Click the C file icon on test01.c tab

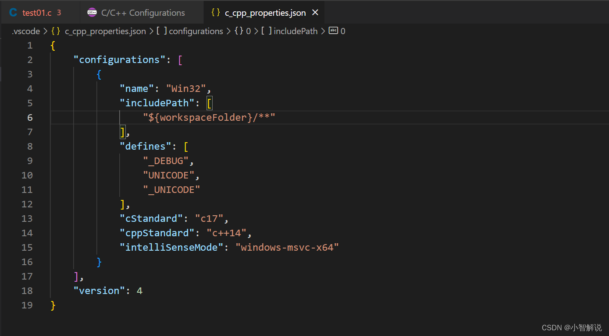pos(13,12)
